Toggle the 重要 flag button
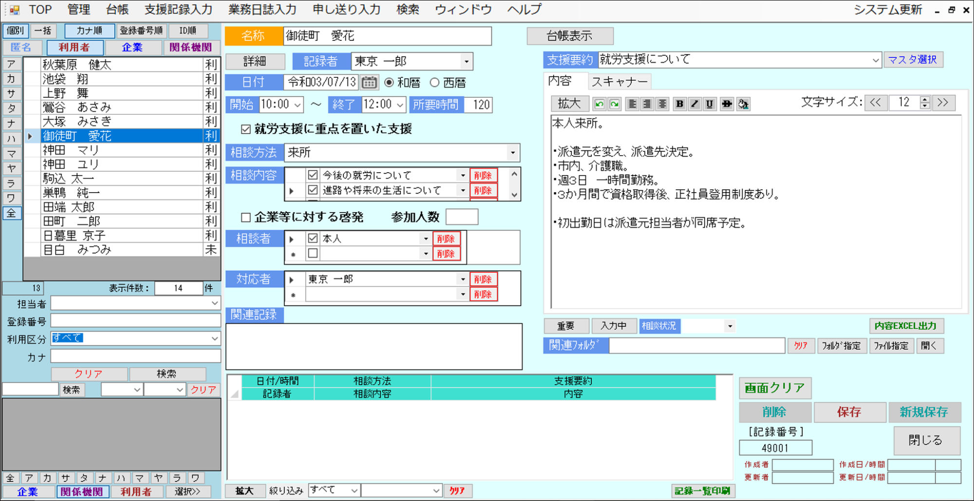974x501 pixels. [x=566, y=326]
